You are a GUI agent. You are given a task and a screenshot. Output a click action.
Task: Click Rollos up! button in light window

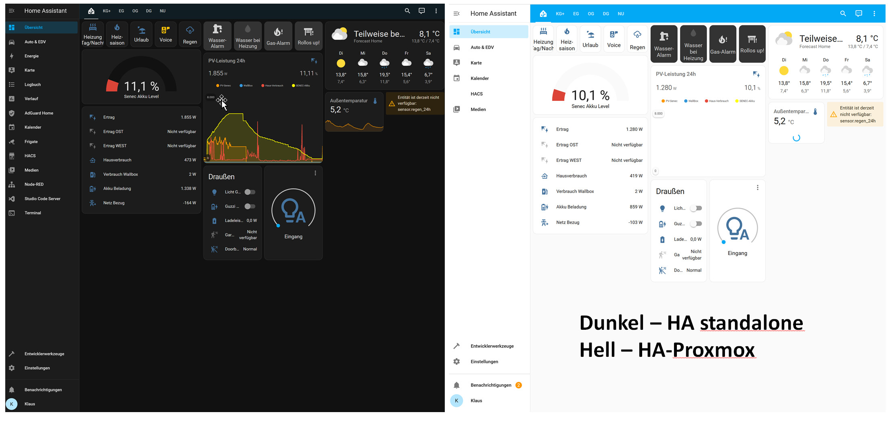pos(752,44)
